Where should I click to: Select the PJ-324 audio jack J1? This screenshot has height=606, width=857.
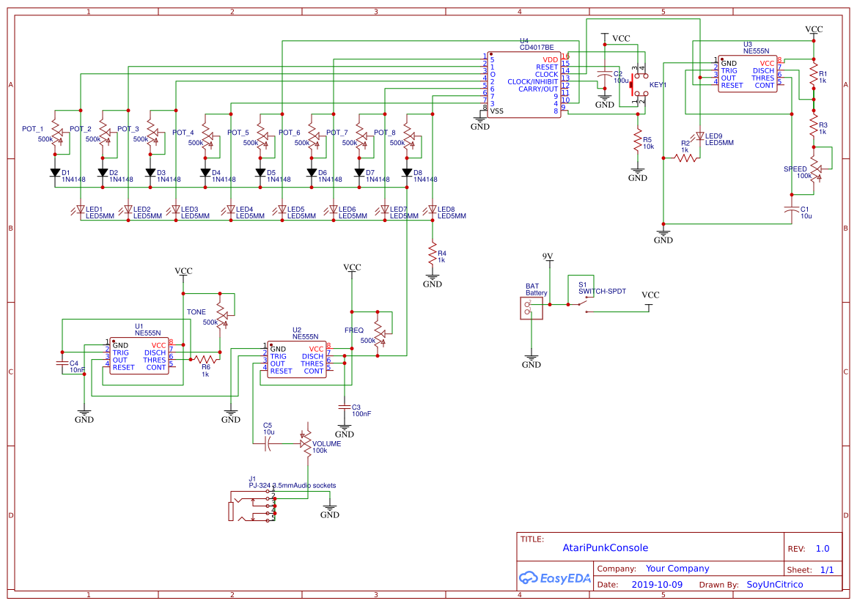(x=253, y=506)
